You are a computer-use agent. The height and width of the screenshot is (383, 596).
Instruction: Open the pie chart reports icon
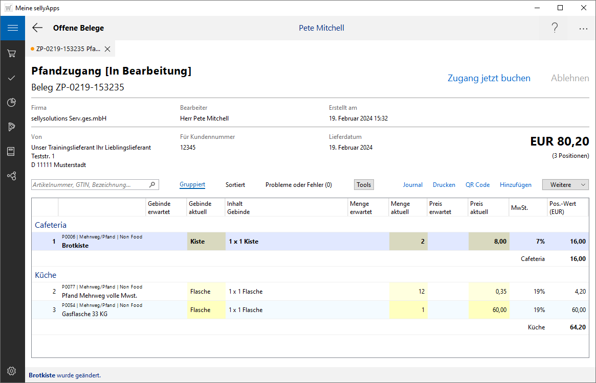(x=12, y=103)
